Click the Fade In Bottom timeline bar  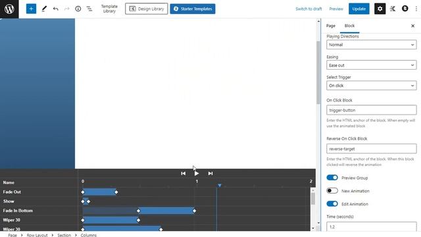pos(166,211)
